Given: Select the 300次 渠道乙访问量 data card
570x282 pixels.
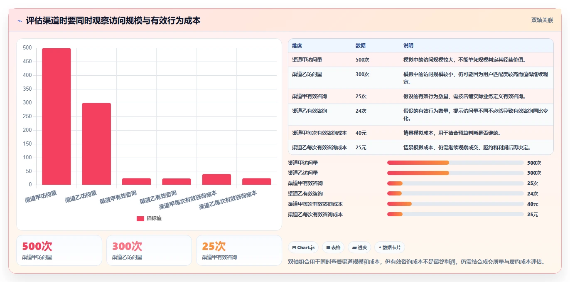Looking at the screenshot, I should click(149, 250).
